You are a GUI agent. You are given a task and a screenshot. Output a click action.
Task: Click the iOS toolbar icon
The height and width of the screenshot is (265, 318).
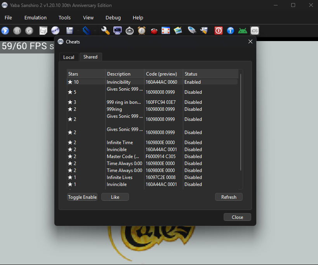255,31
